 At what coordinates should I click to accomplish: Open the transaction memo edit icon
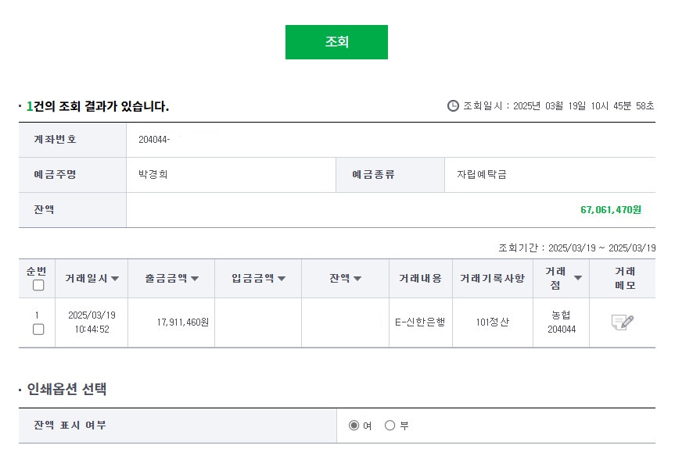622,322
